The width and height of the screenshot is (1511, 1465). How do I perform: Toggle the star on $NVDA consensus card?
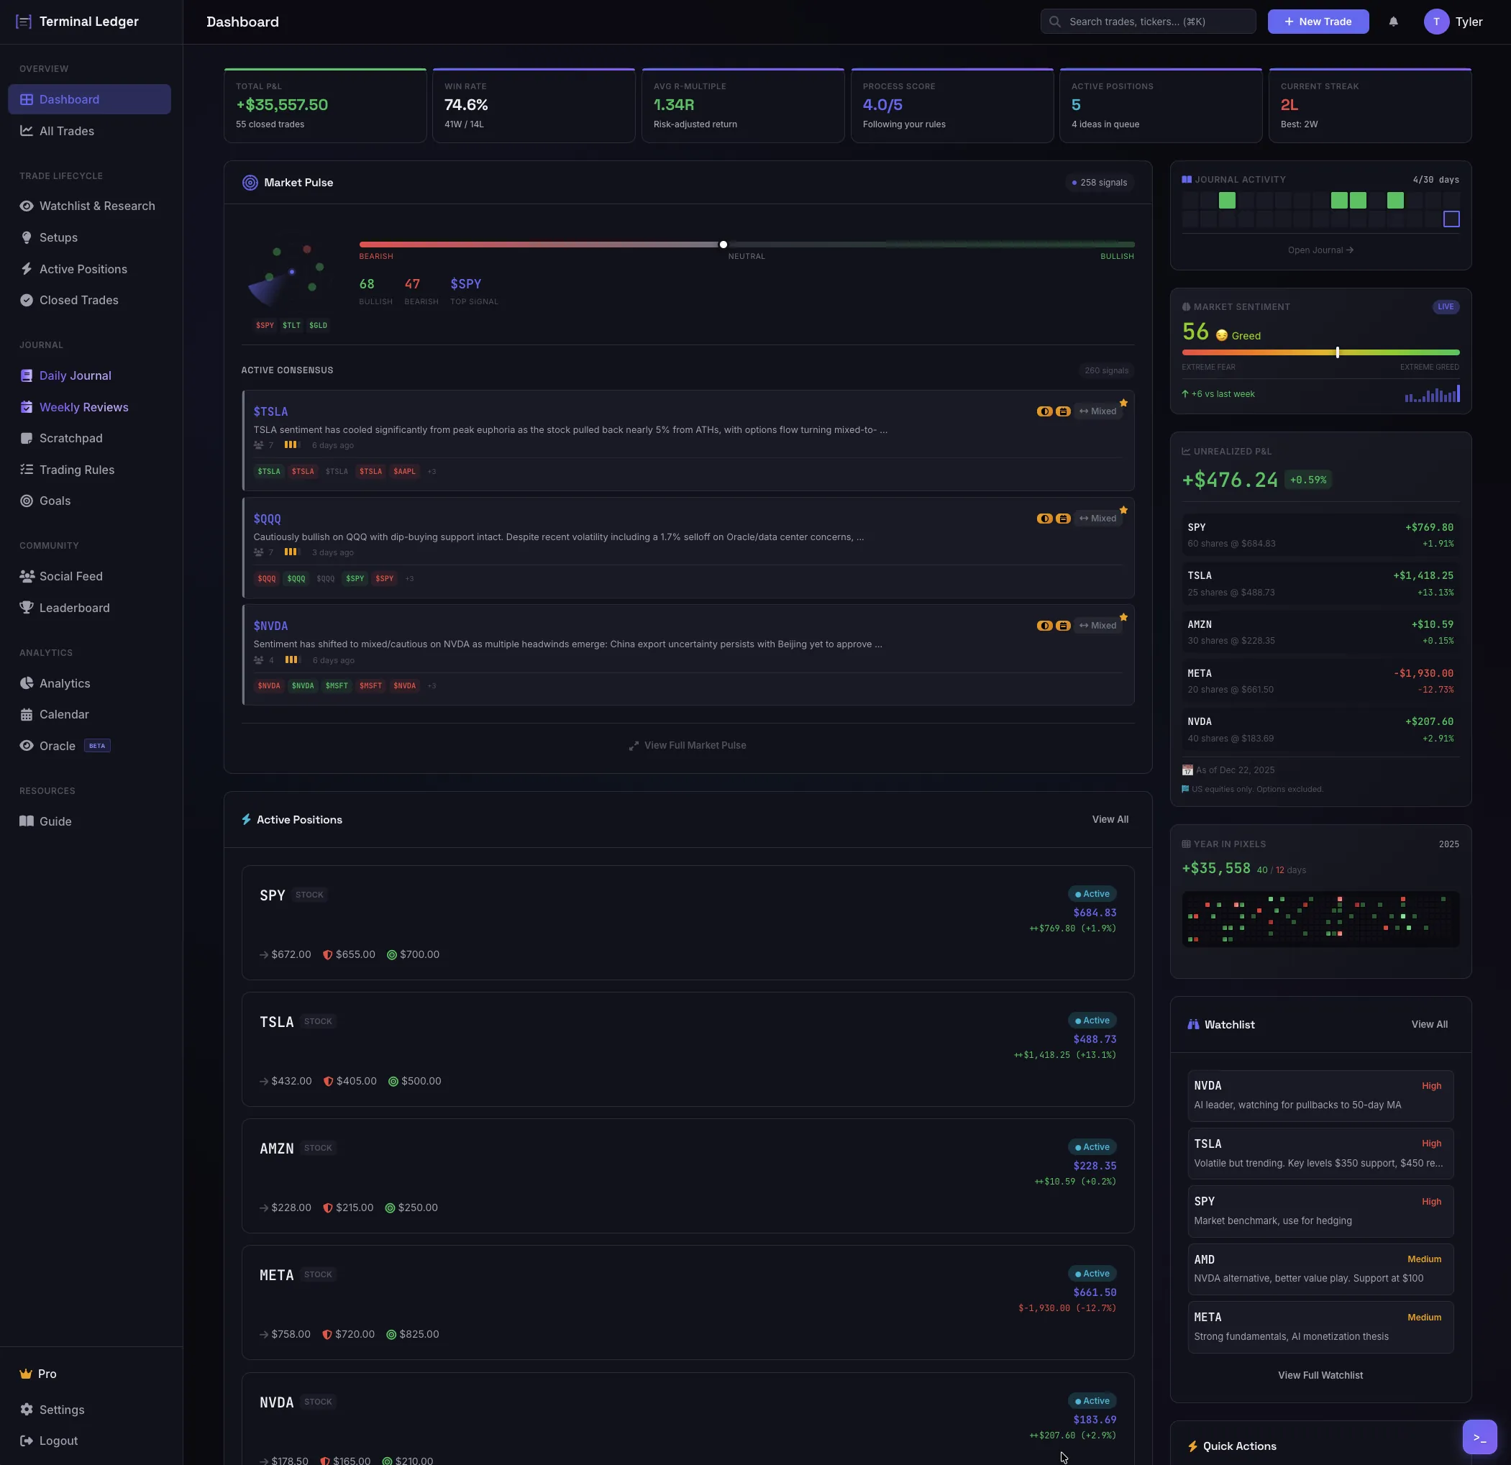1123,617
